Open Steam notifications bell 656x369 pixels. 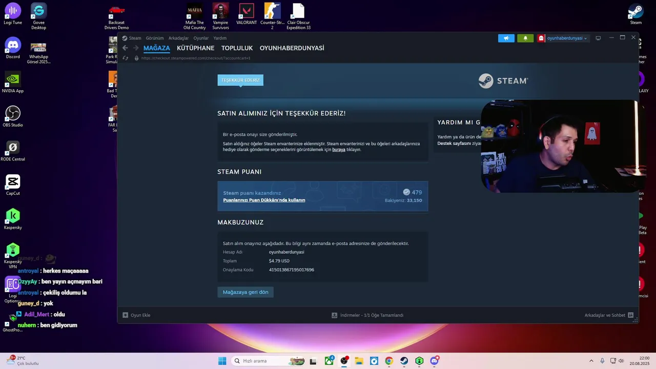click(525, 38)
